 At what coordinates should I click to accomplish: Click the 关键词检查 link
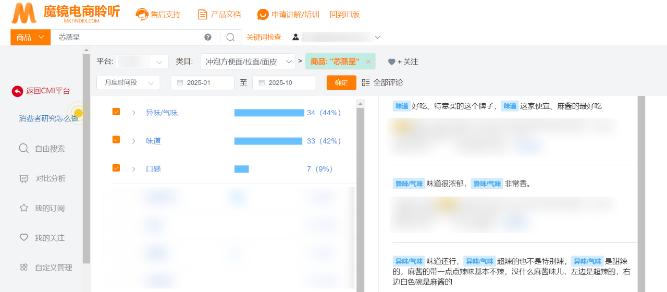tap(264, 37)
